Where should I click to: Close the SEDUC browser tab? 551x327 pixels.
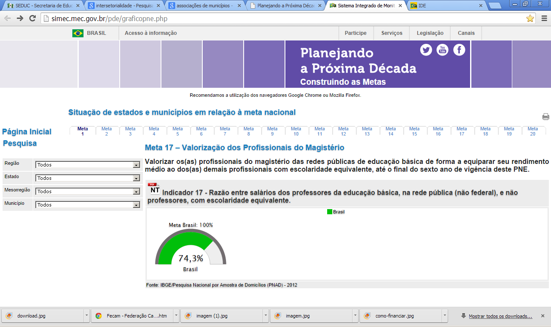[78, 6]
